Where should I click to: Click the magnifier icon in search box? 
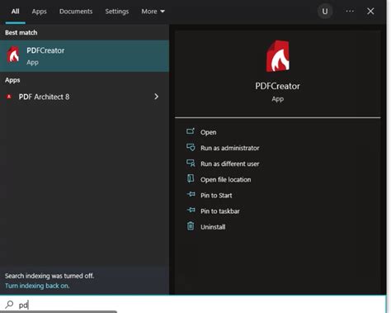[x=9, y=305]
